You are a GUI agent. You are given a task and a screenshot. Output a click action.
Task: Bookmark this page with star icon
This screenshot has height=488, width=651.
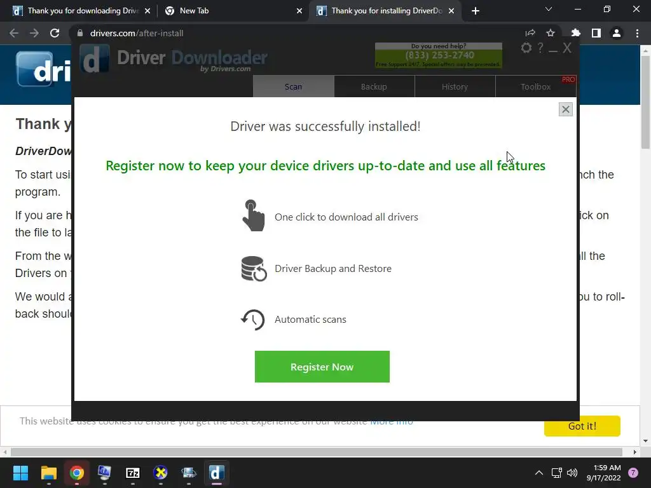pyautogui.click(x=551, y=33)
